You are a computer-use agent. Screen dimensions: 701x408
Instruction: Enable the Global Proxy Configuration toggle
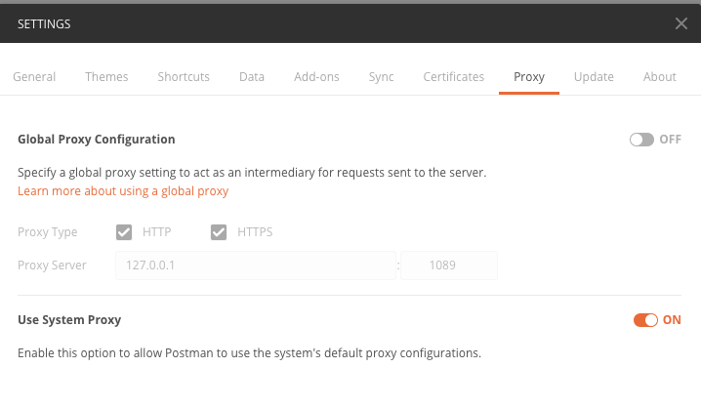coord(641,140)
